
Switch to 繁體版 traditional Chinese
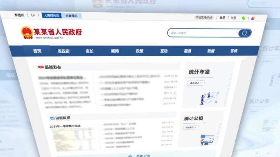pos(19,15)
